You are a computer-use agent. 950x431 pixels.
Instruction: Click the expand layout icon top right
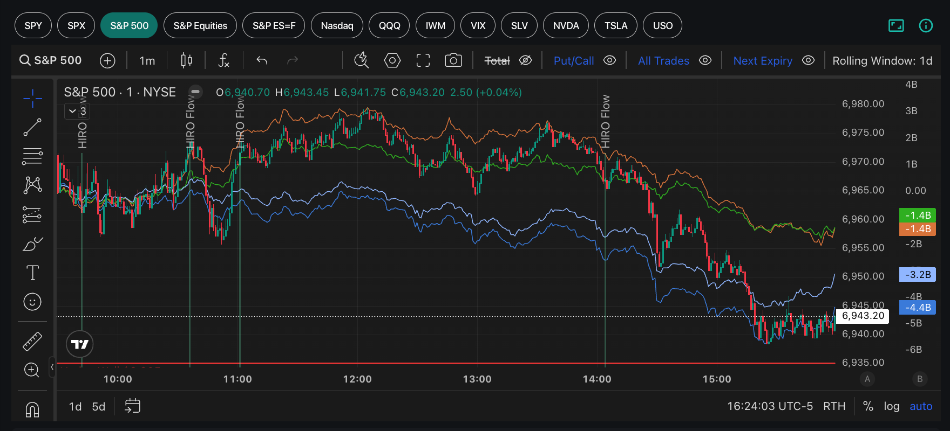[896, 25]
